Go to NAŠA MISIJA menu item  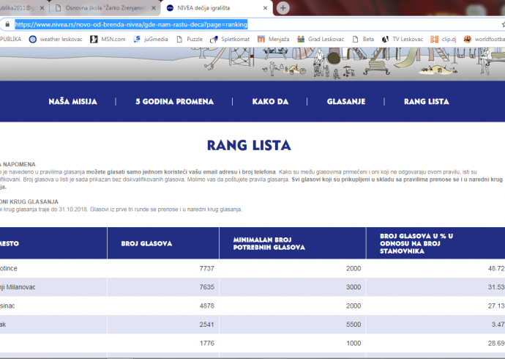pos(72,102)
